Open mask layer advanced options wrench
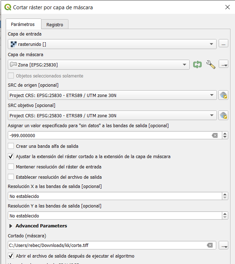 (211, 65)
